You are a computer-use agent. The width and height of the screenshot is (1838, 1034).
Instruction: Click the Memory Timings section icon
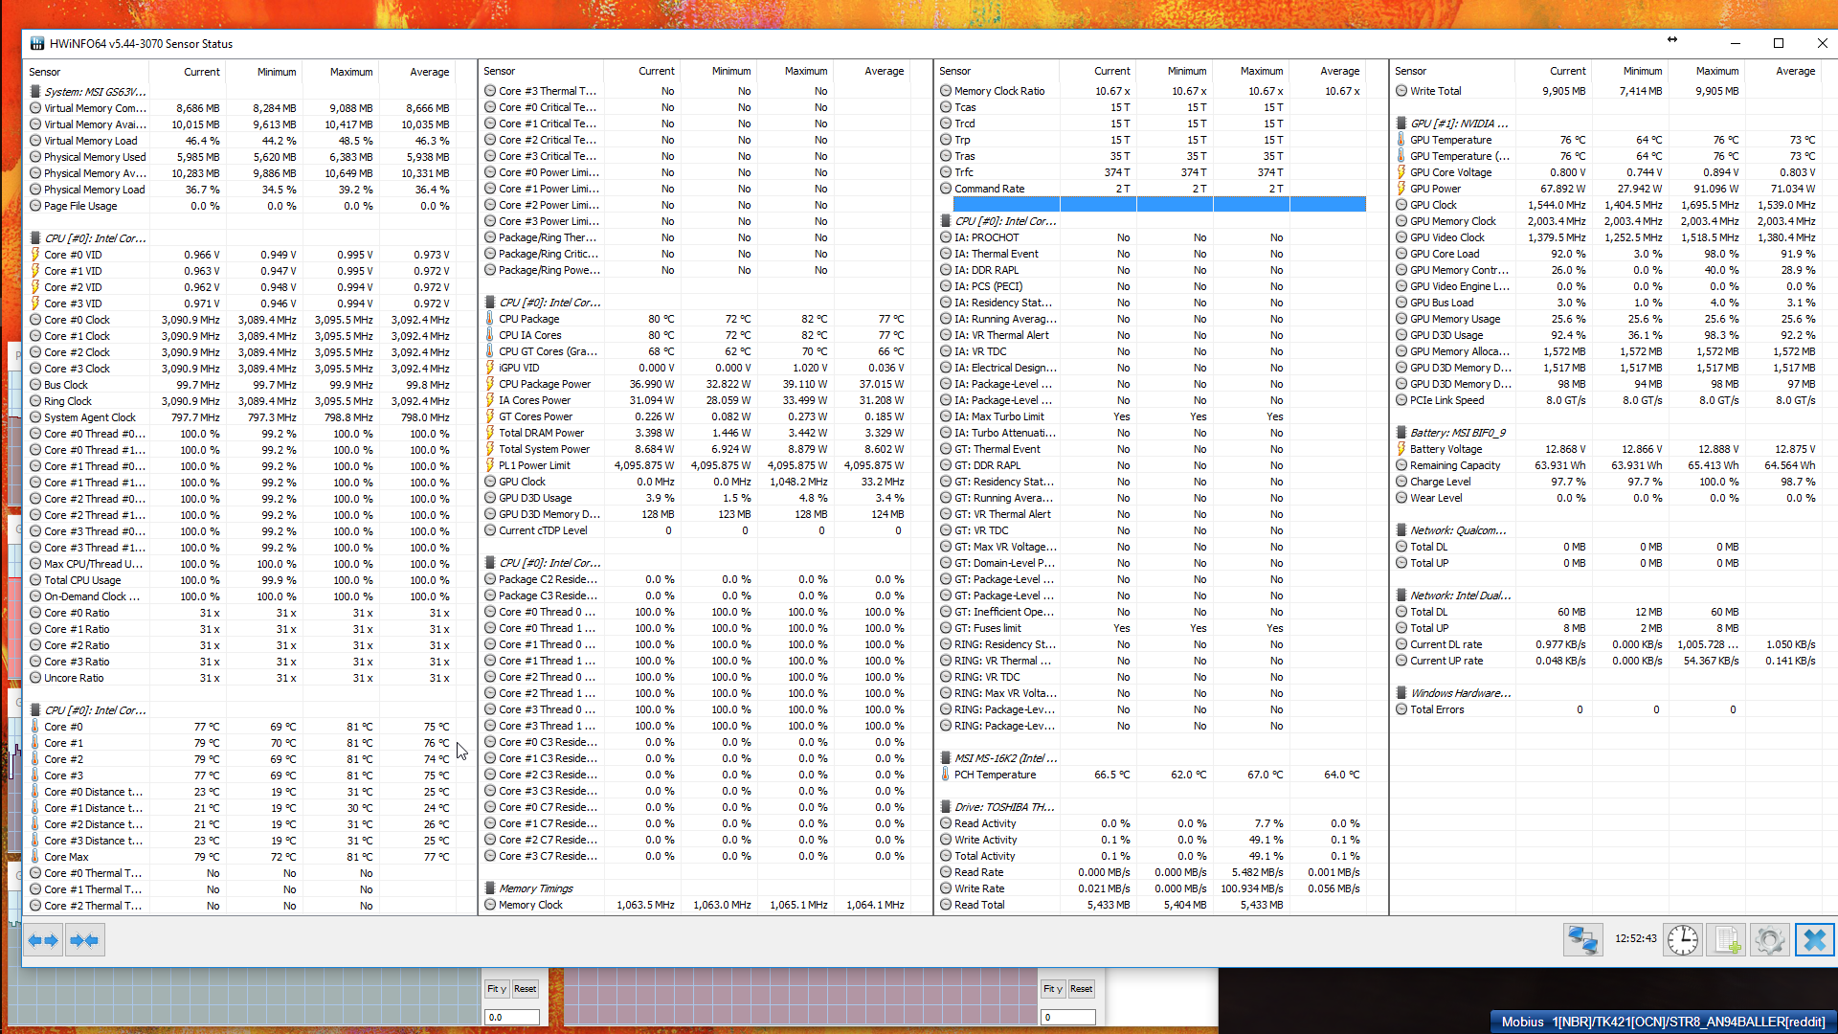click(x=490, y=888)
